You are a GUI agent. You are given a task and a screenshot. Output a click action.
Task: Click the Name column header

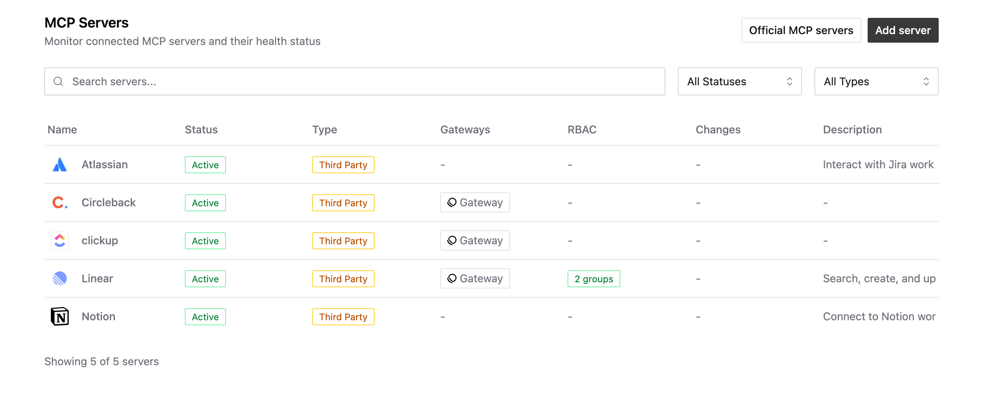(x=62, y=129)
